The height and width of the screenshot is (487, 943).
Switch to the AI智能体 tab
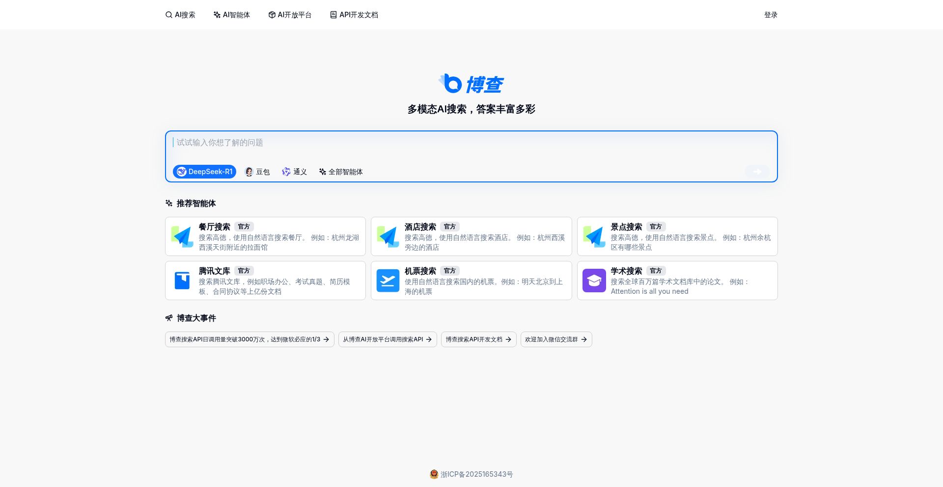(231, 15)
